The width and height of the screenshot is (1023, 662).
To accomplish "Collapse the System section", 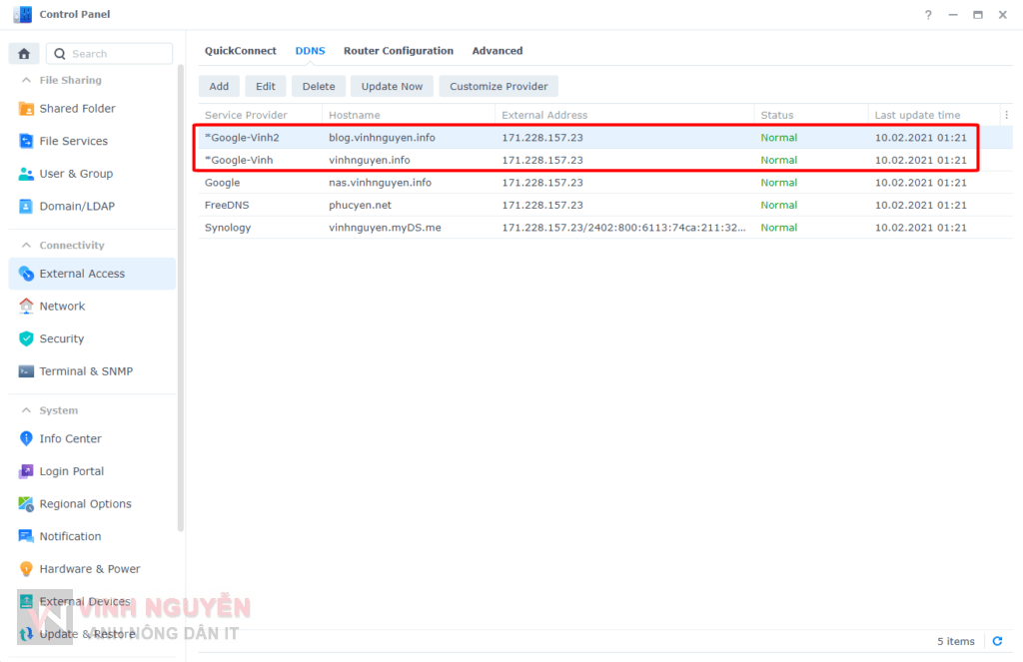I will (x=24, y=410).
